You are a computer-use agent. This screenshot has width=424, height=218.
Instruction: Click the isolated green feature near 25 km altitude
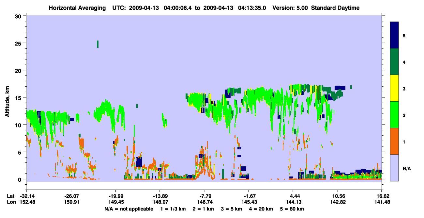coord(98,44)
